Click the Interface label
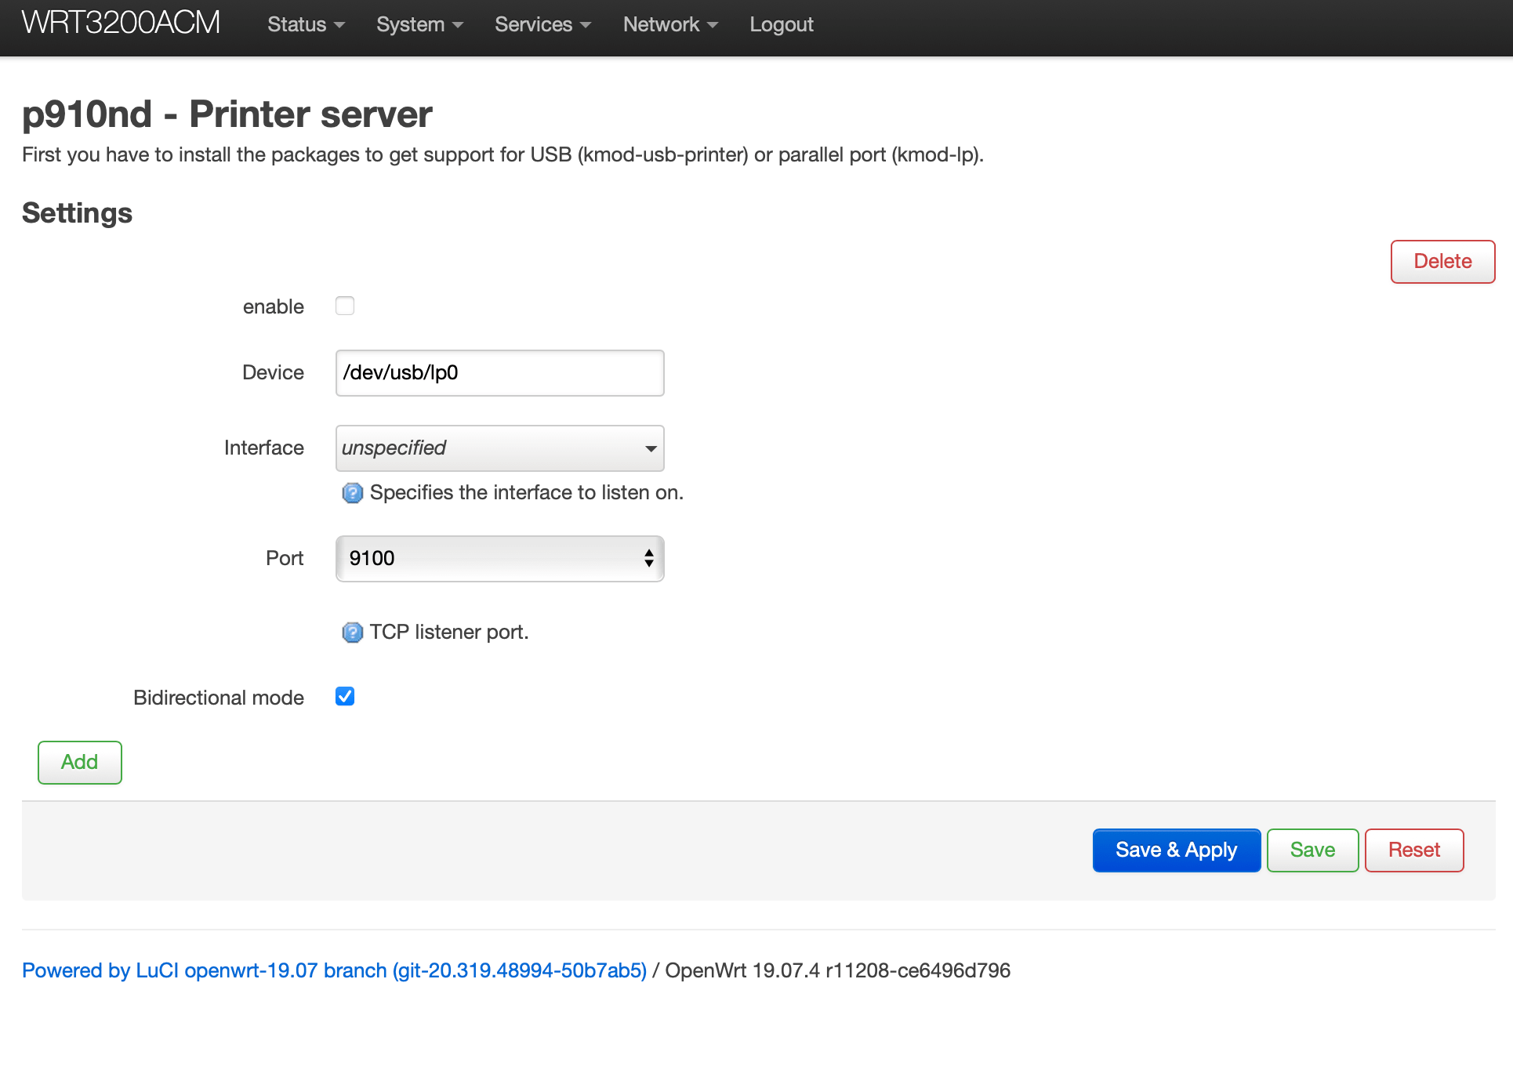1513x1066 pixels. click(264, 448)
